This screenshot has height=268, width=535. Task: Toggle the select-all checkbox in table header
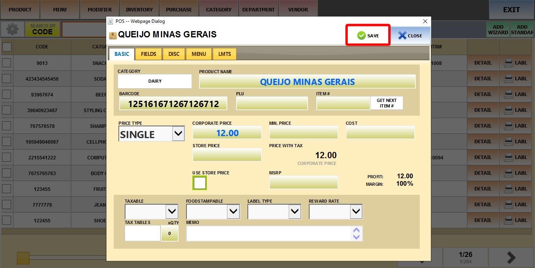[x=7, y=47]
